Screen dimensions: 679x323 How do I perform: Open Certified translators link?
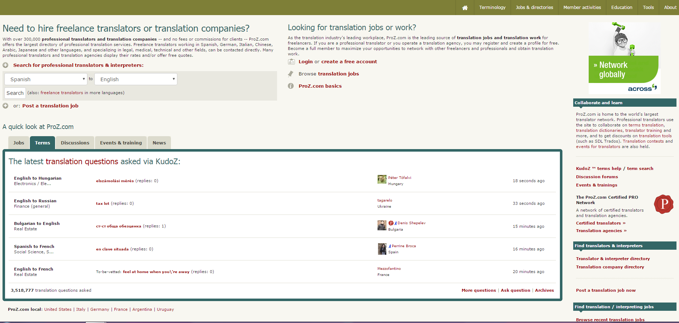[601, 223]
